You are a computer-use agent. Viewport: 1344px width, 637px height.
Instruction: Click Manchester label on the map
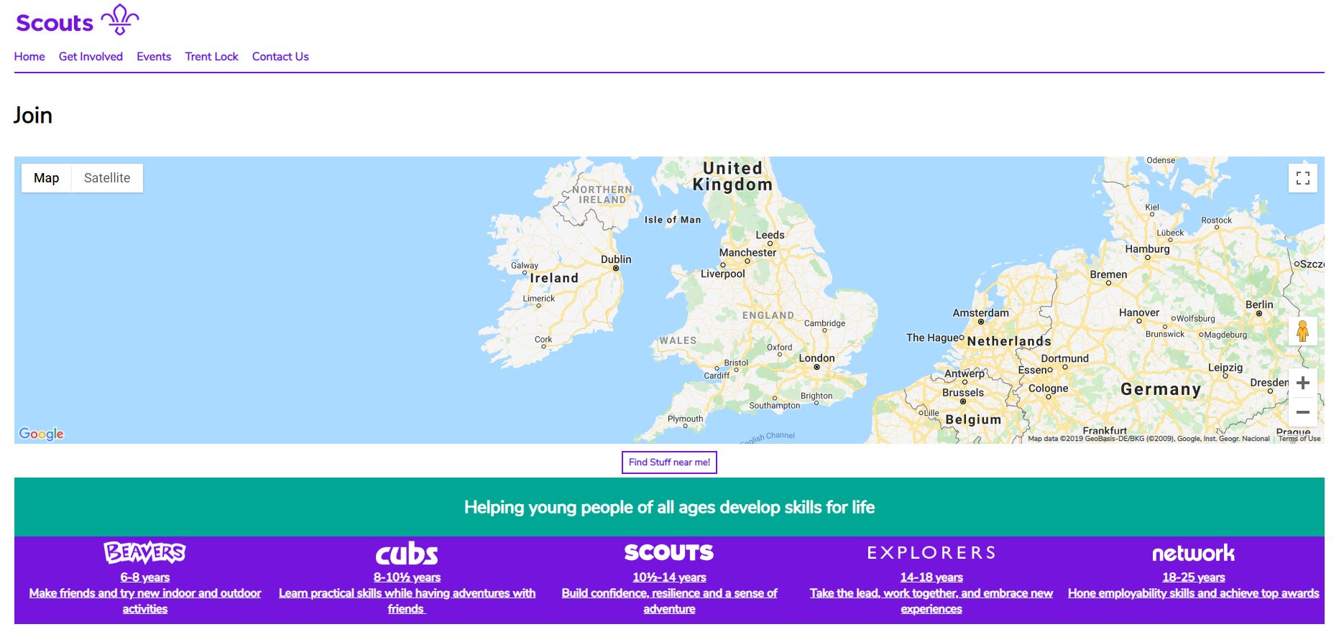(747, 253)
